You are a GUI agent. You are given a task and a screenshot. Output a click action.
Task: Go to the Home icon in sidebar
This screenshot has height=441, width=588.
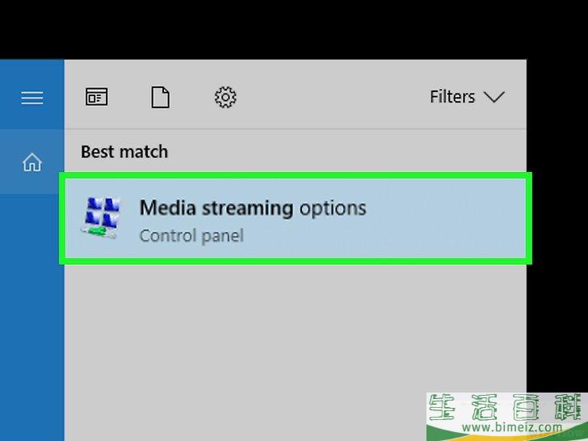[32, 162]
